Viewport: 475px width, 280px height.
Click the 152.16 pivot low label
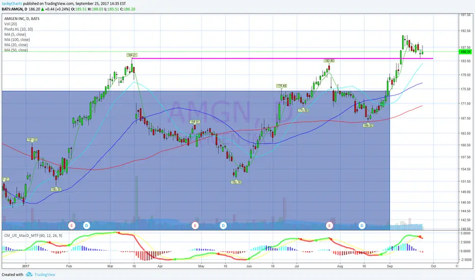(236, 182)
